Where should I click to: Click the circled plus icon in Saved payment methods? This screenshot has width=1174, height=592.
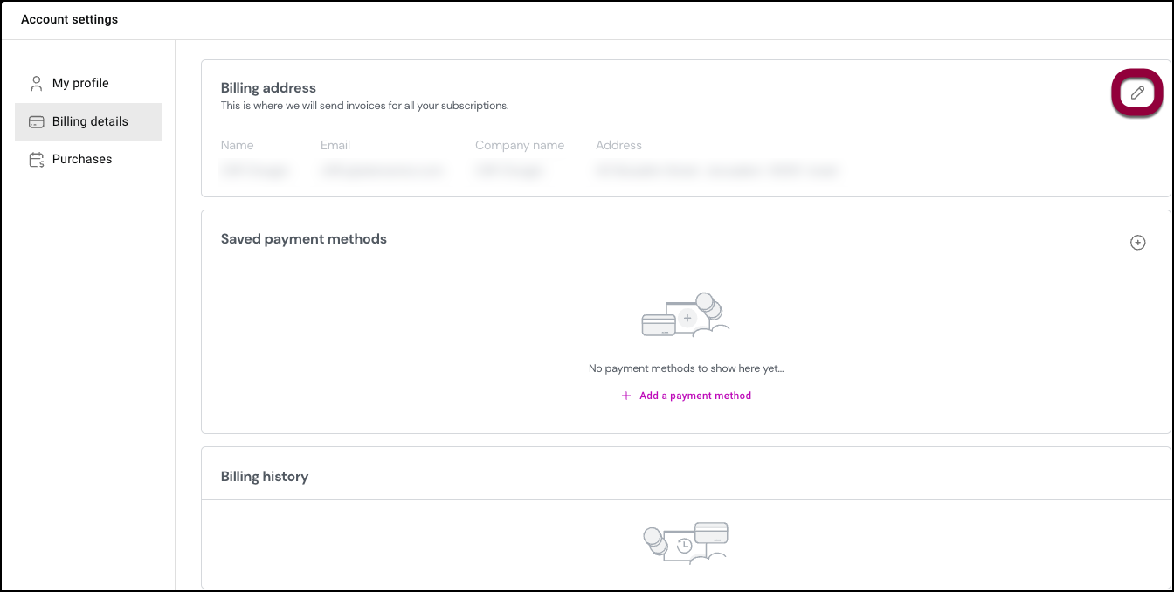(x=1137, y=243)
